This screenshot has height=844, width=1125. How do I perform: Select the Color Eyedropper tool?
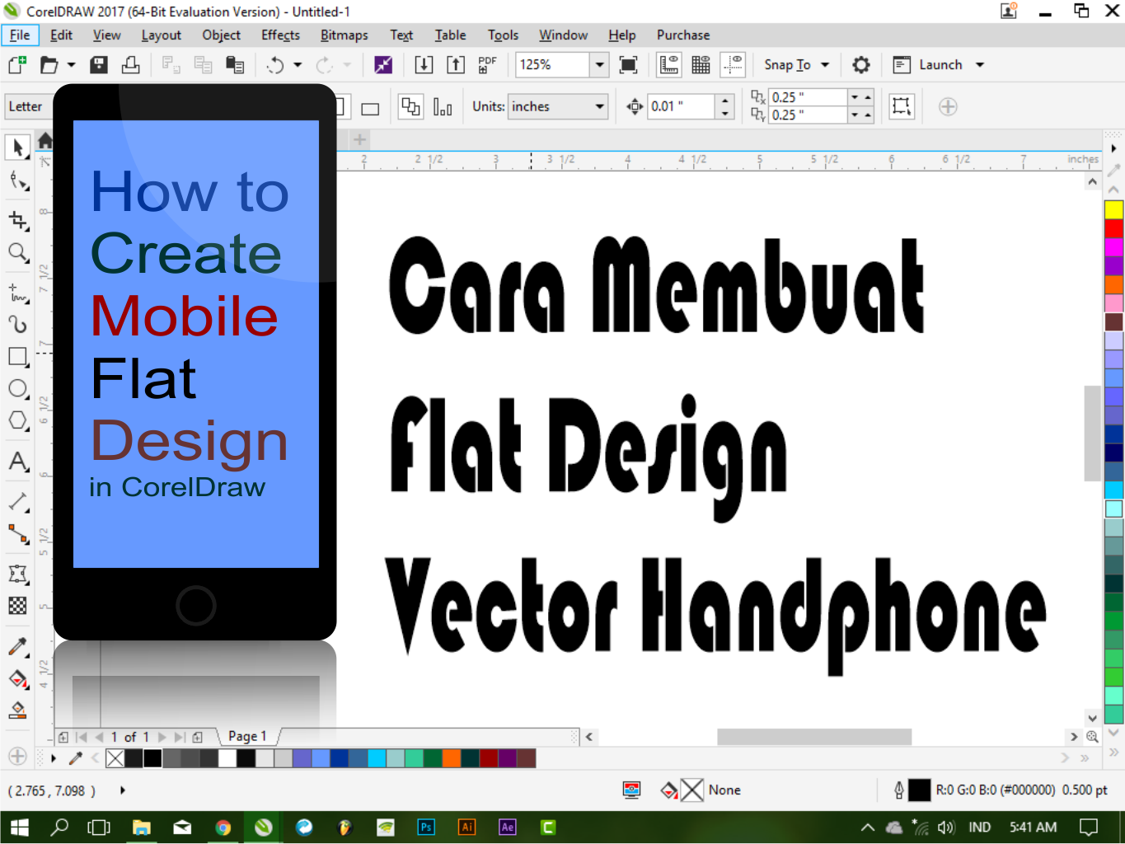pyautogui.click(x=17, y=646)
